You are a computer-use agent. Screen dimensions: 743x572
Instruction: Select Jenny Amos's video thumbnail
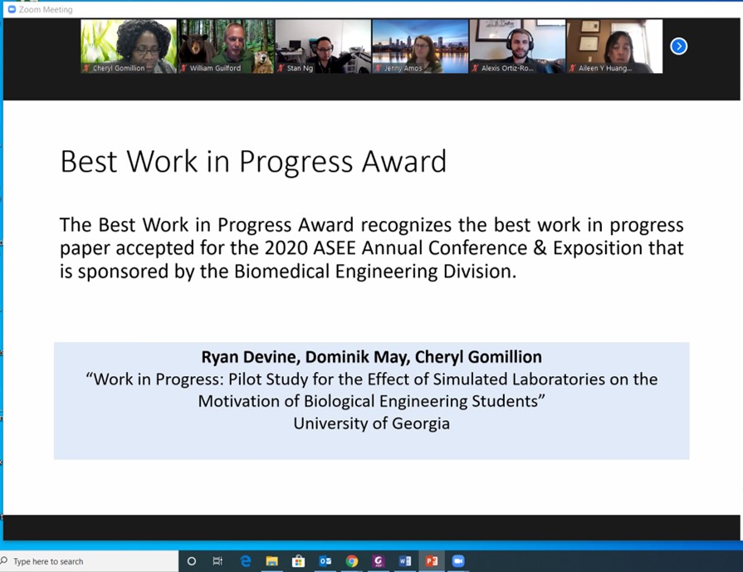click(x=420, y=46)
